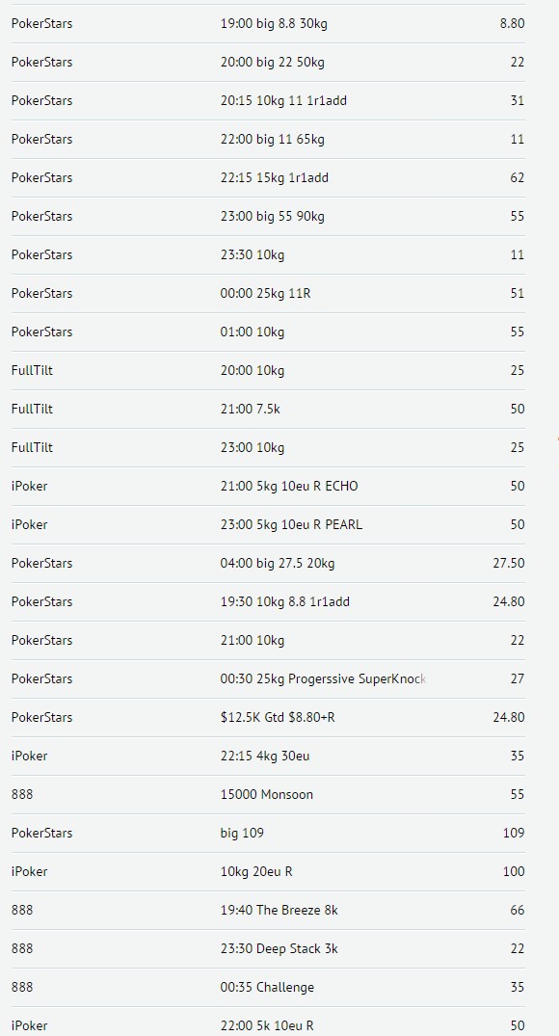Click the 21:00 5kg 10eu R ECHO entry
This screenshot has width=559, height=1036.
pos(268,487)
